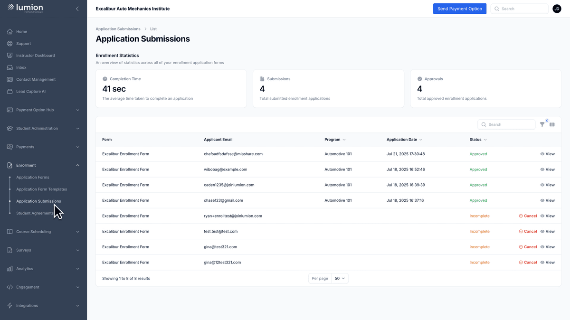
Task: Sort the table by Application Date
Action: (x=401, y=139)
